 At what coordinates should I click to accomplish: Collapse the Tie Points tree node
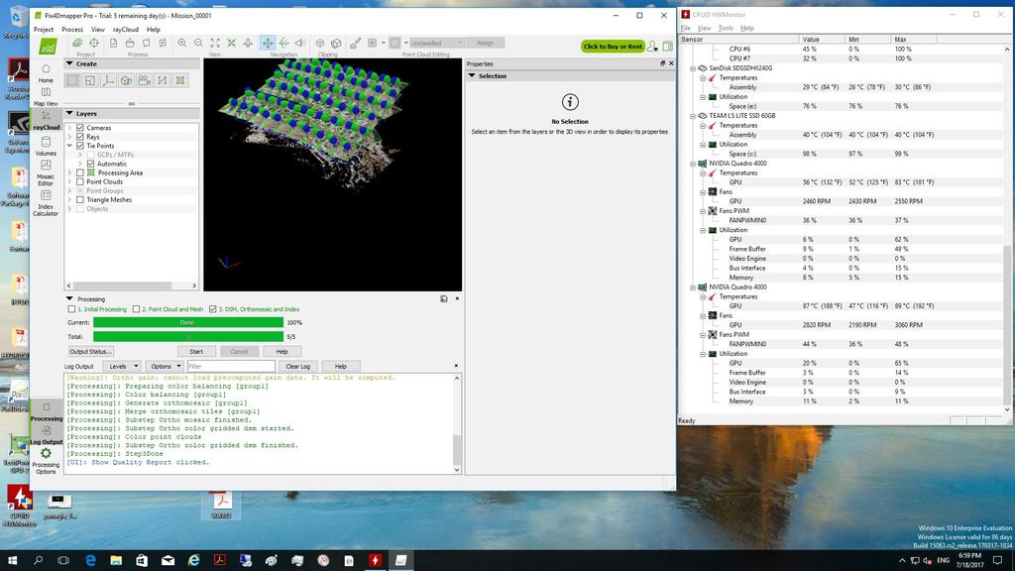point(70,146)
